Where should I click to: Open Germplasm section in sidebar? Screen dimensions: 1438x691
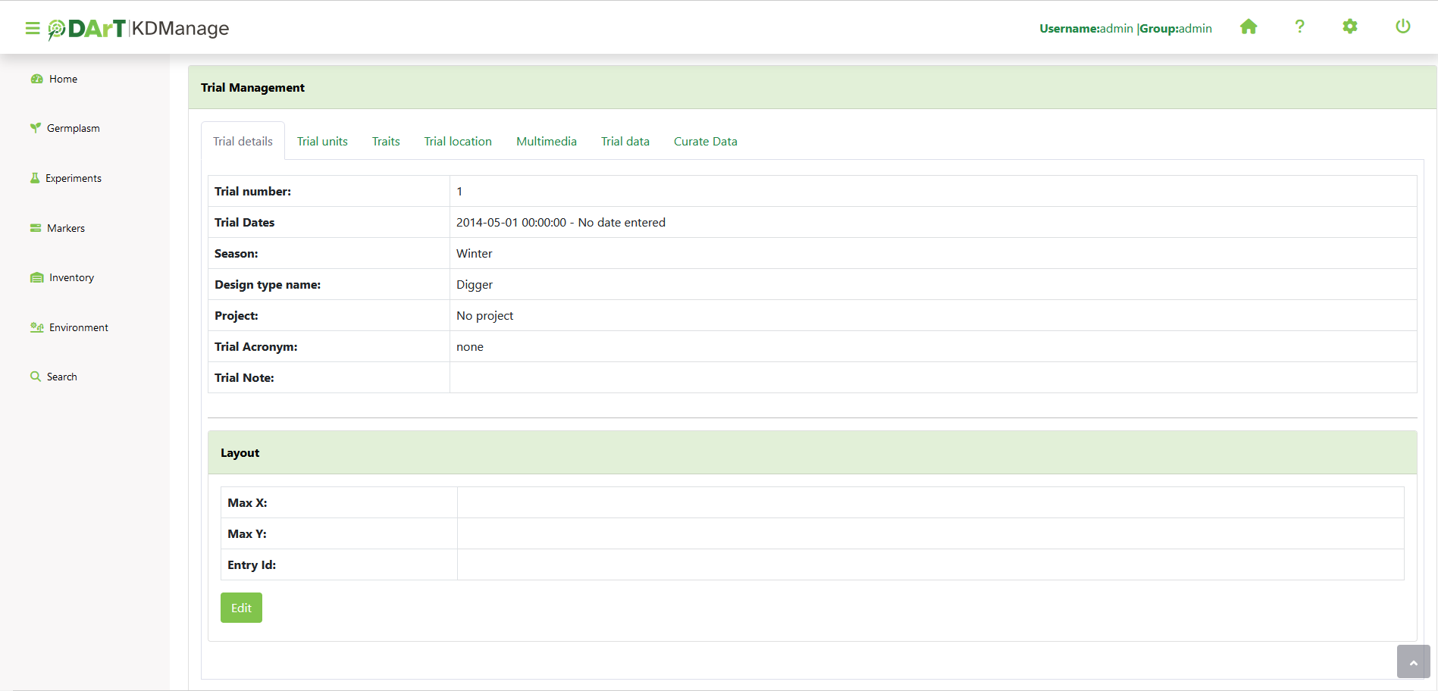[x=73, y=128]
